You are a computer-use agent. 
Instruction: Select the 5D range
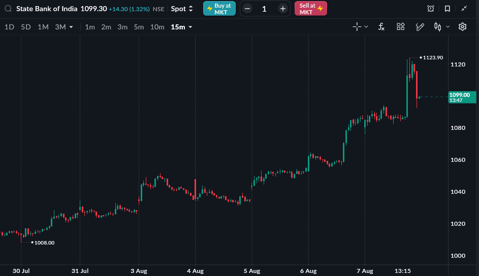[x=26, y=27]
